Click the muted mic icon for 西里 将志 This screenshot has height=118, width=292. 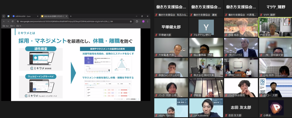click(226, 35)
